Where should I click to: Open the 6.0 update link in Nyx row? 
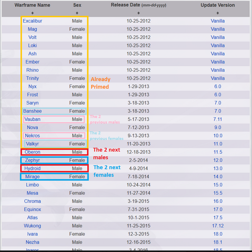(218, 87)
